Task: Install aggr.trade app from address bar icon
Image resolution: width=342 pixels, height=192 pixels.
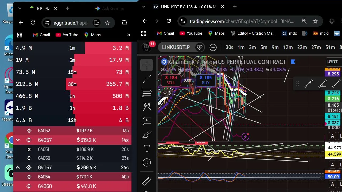Action: pos(96,23)
